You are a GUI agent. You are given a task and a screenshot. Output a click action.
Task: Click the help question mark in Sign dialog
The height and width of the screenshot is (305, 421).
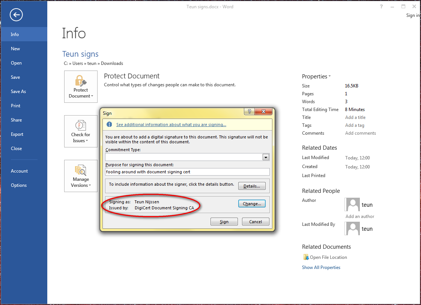(249, 112)
